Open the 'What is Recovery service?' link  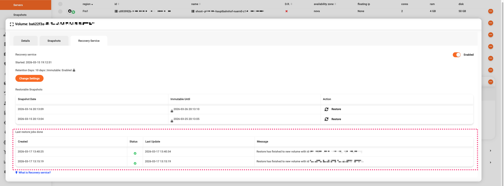pos(34,173)
